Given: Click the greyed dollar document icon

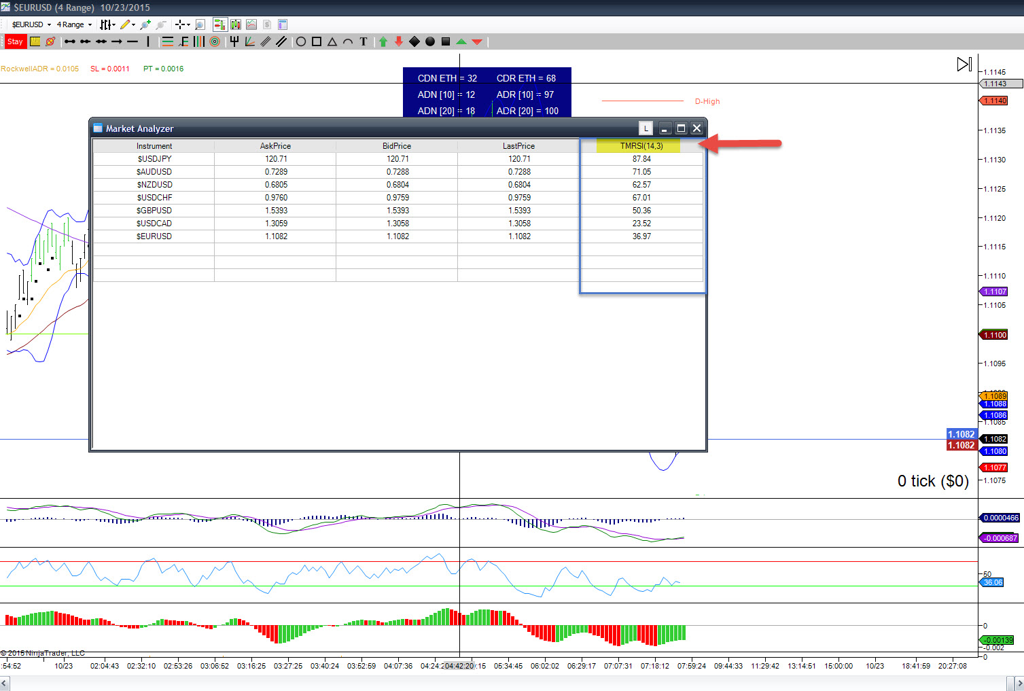Looking at the screenshot, I should point(267,24).
